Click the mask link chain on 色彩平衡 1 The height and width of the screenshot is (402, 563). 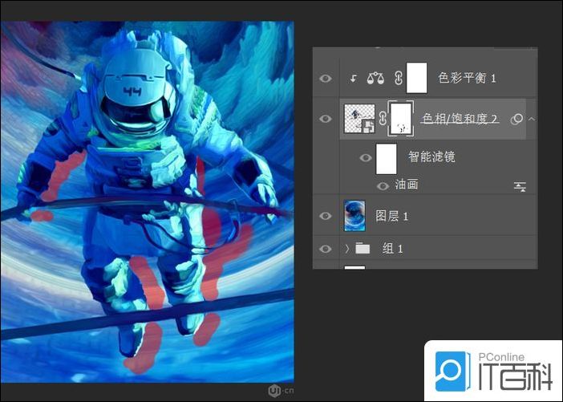(398, 78)
